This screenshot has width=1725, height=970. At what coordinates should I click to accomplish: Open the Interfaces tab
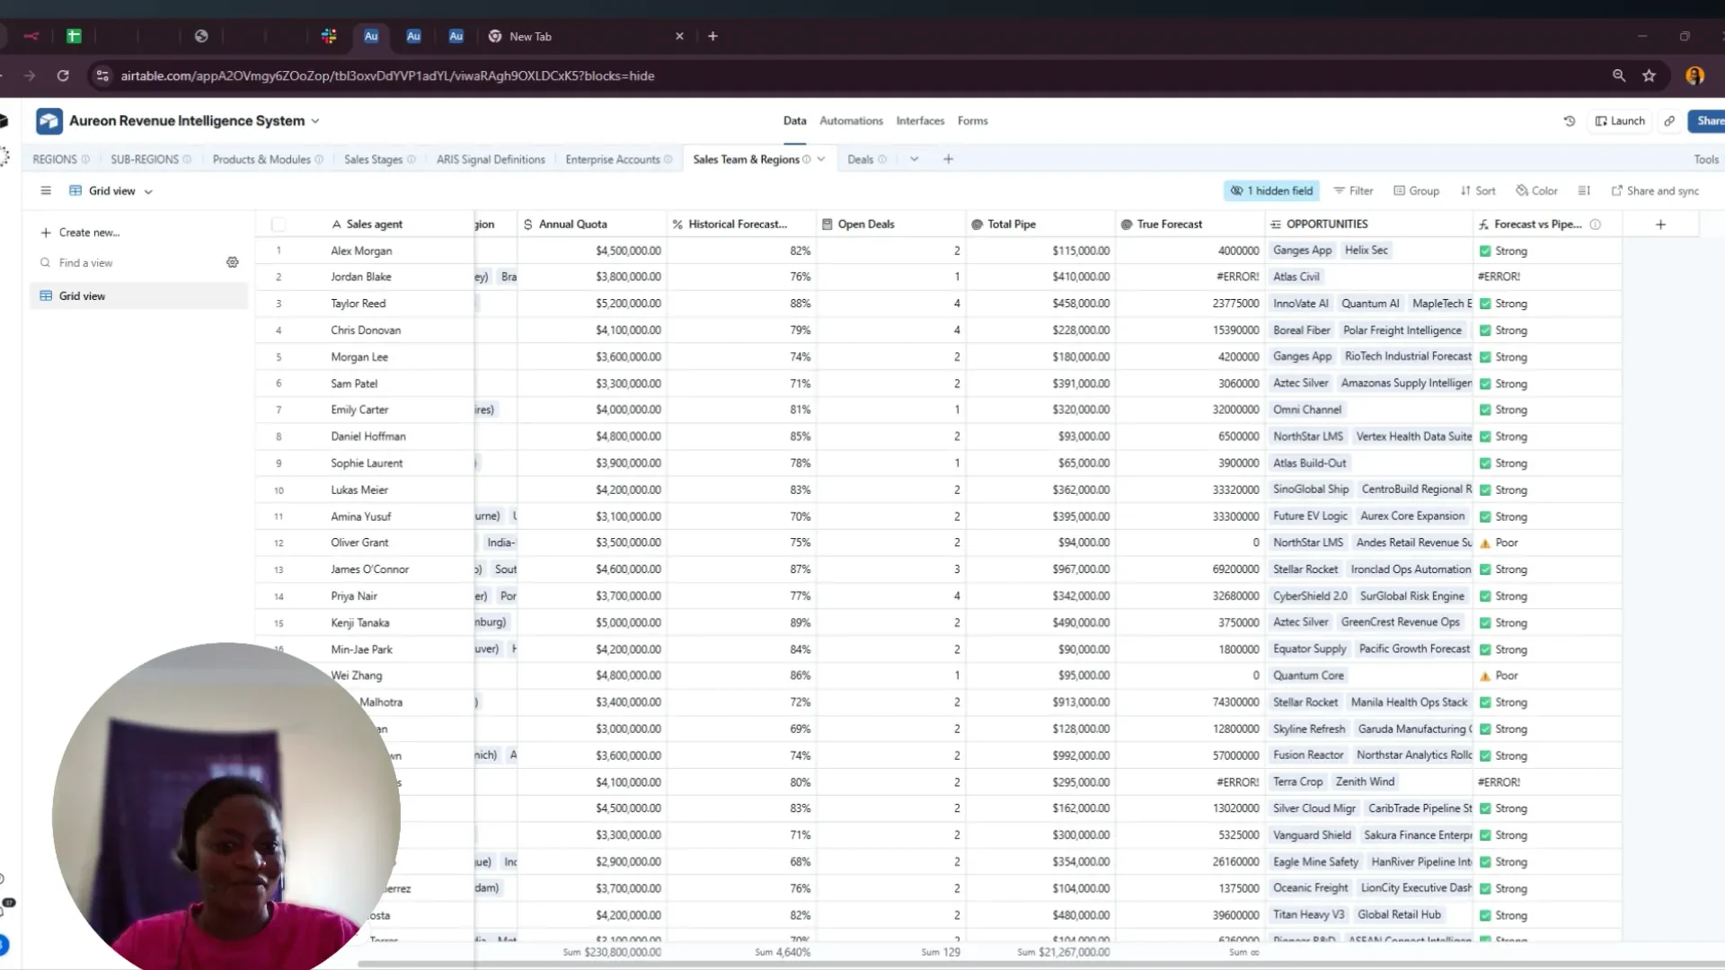pyautogui.click(x=920, y=120)
